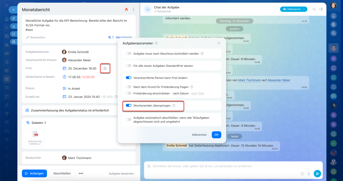Click Maximieren to expand description
343x181 pixels.
(x=124, y=37)
